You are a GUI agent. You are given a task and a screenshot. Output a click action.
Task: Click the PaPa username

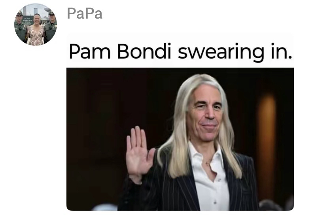point(85,13)
